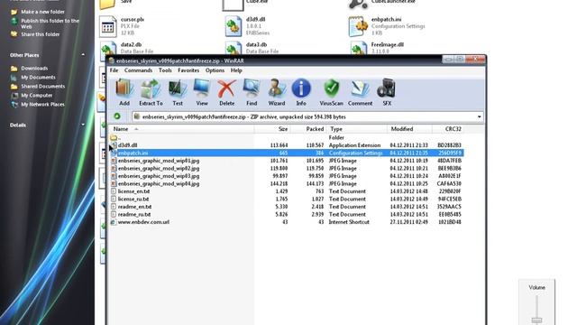The width and height of the screenshot is (577, 325).
Task: Click the parent folder '..' icon
Action: coord(114,137)
